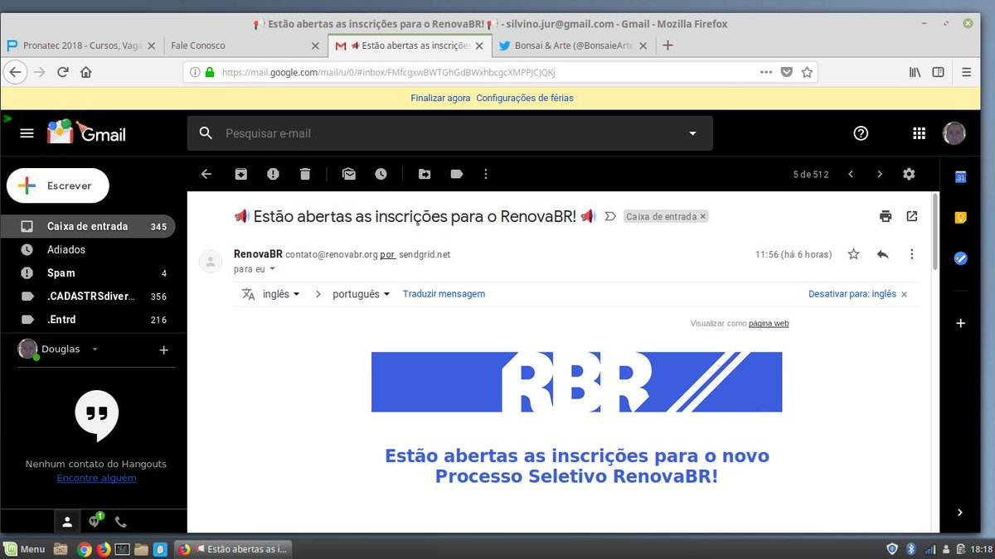
Task: Click the Gmail back-to-inbox arrow
Action: coord(206,174)
